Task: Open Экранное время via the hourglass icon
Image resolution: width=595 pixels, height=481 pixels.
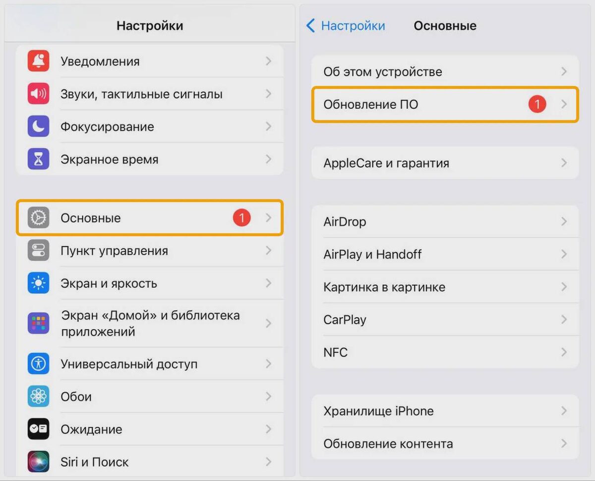Action: 38,159
